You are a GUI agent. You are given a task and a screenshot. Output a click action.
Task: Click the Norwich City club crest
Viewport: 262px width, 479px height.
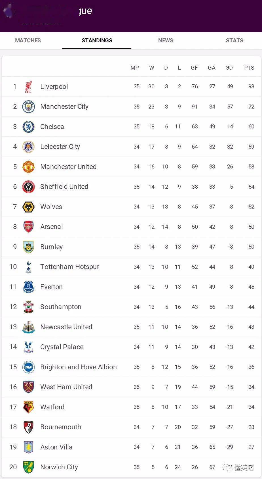pyautogui.click(x=28, y=467)
